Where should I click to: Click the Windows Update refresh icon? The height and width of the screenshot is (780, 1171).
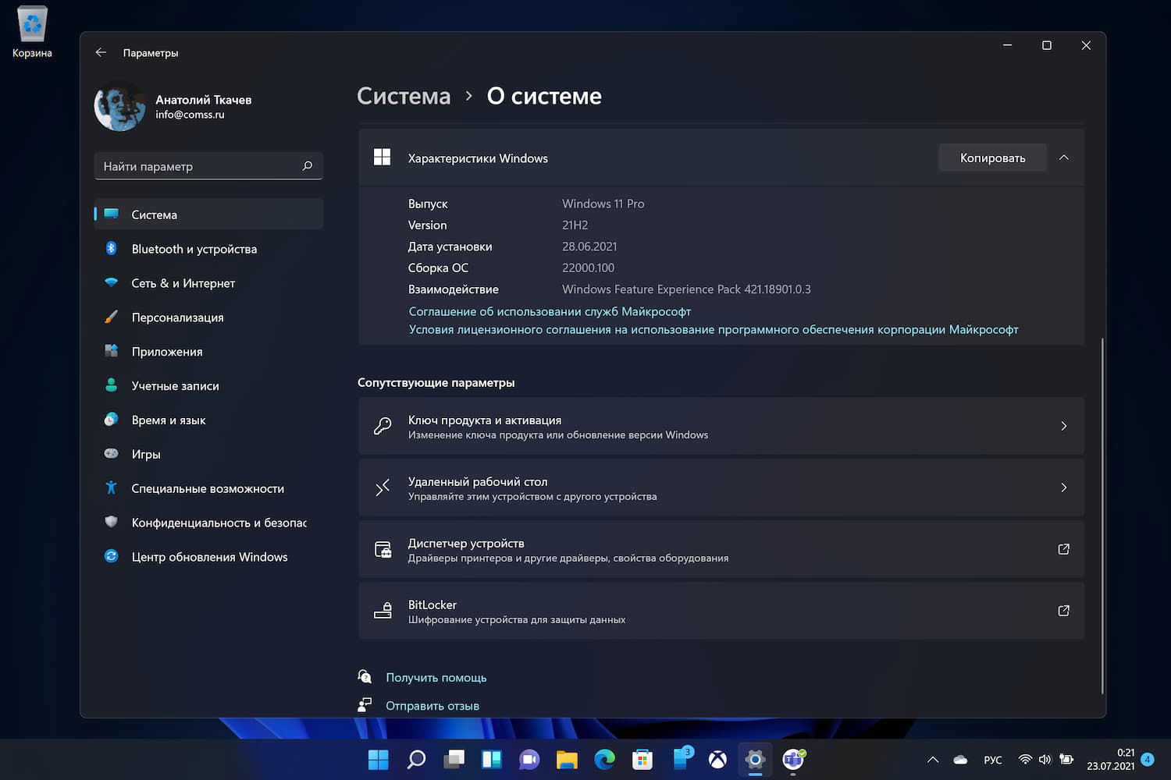click(x=111, y=556)
